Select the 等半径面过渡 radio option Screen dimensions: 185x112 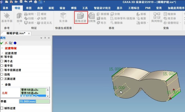pos(2,70)
